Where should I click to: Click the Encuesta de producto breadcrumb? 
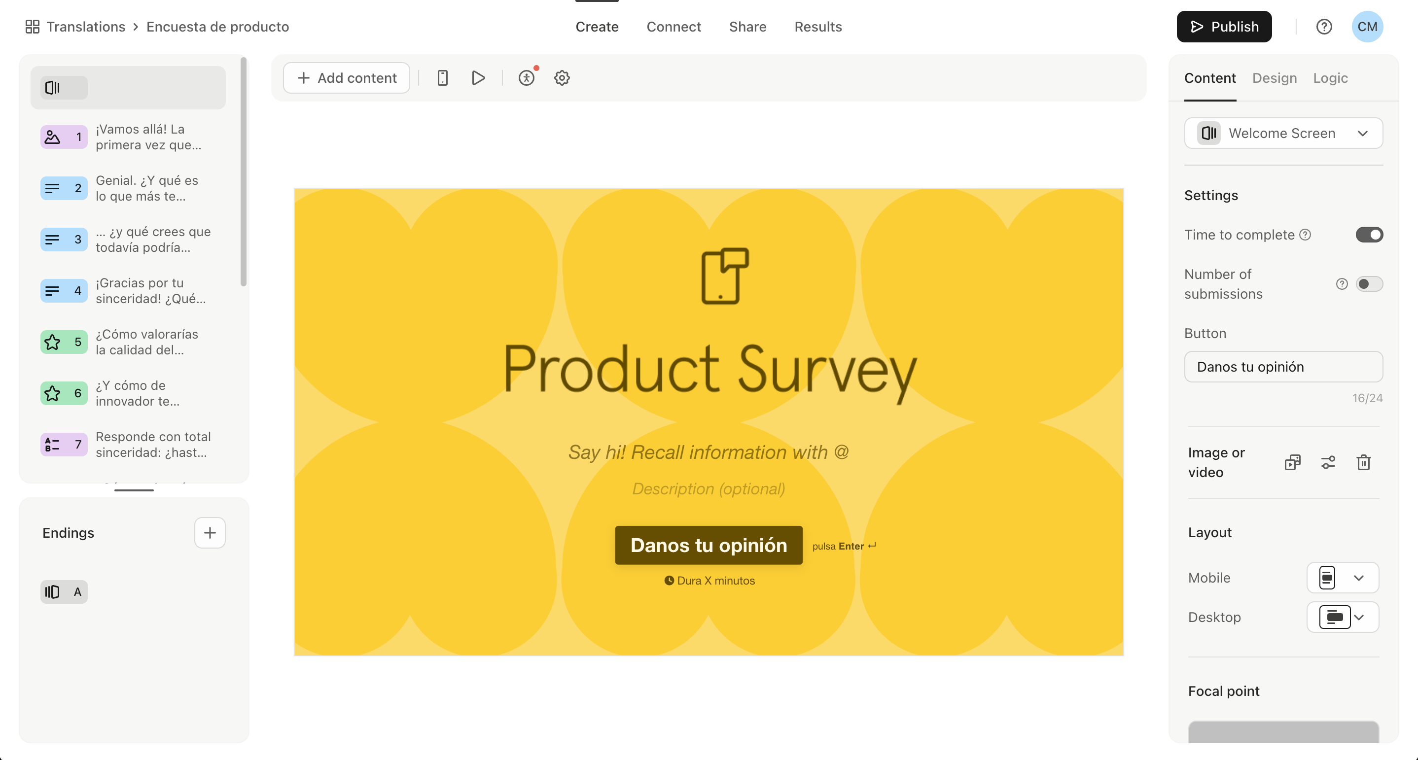(x=217, y=27)
